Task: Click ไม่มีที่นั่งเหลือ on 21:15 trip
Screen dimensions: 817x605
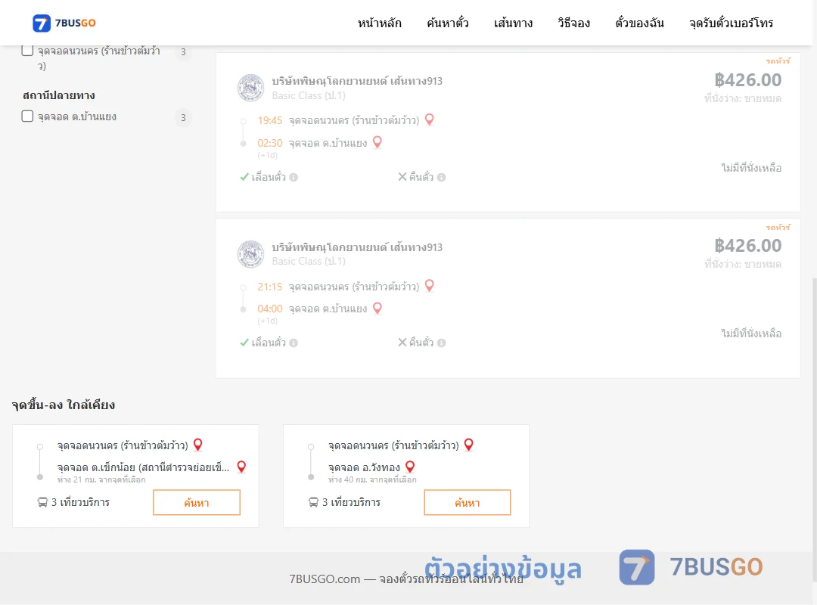Action: [x=751, y=334]
